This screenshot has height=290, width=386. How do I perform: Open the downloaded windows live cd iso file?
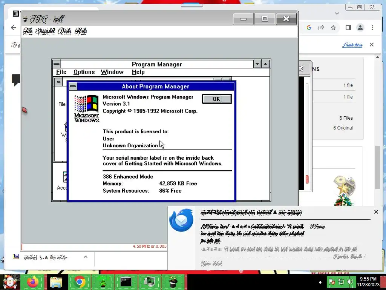tap(45, 258)
